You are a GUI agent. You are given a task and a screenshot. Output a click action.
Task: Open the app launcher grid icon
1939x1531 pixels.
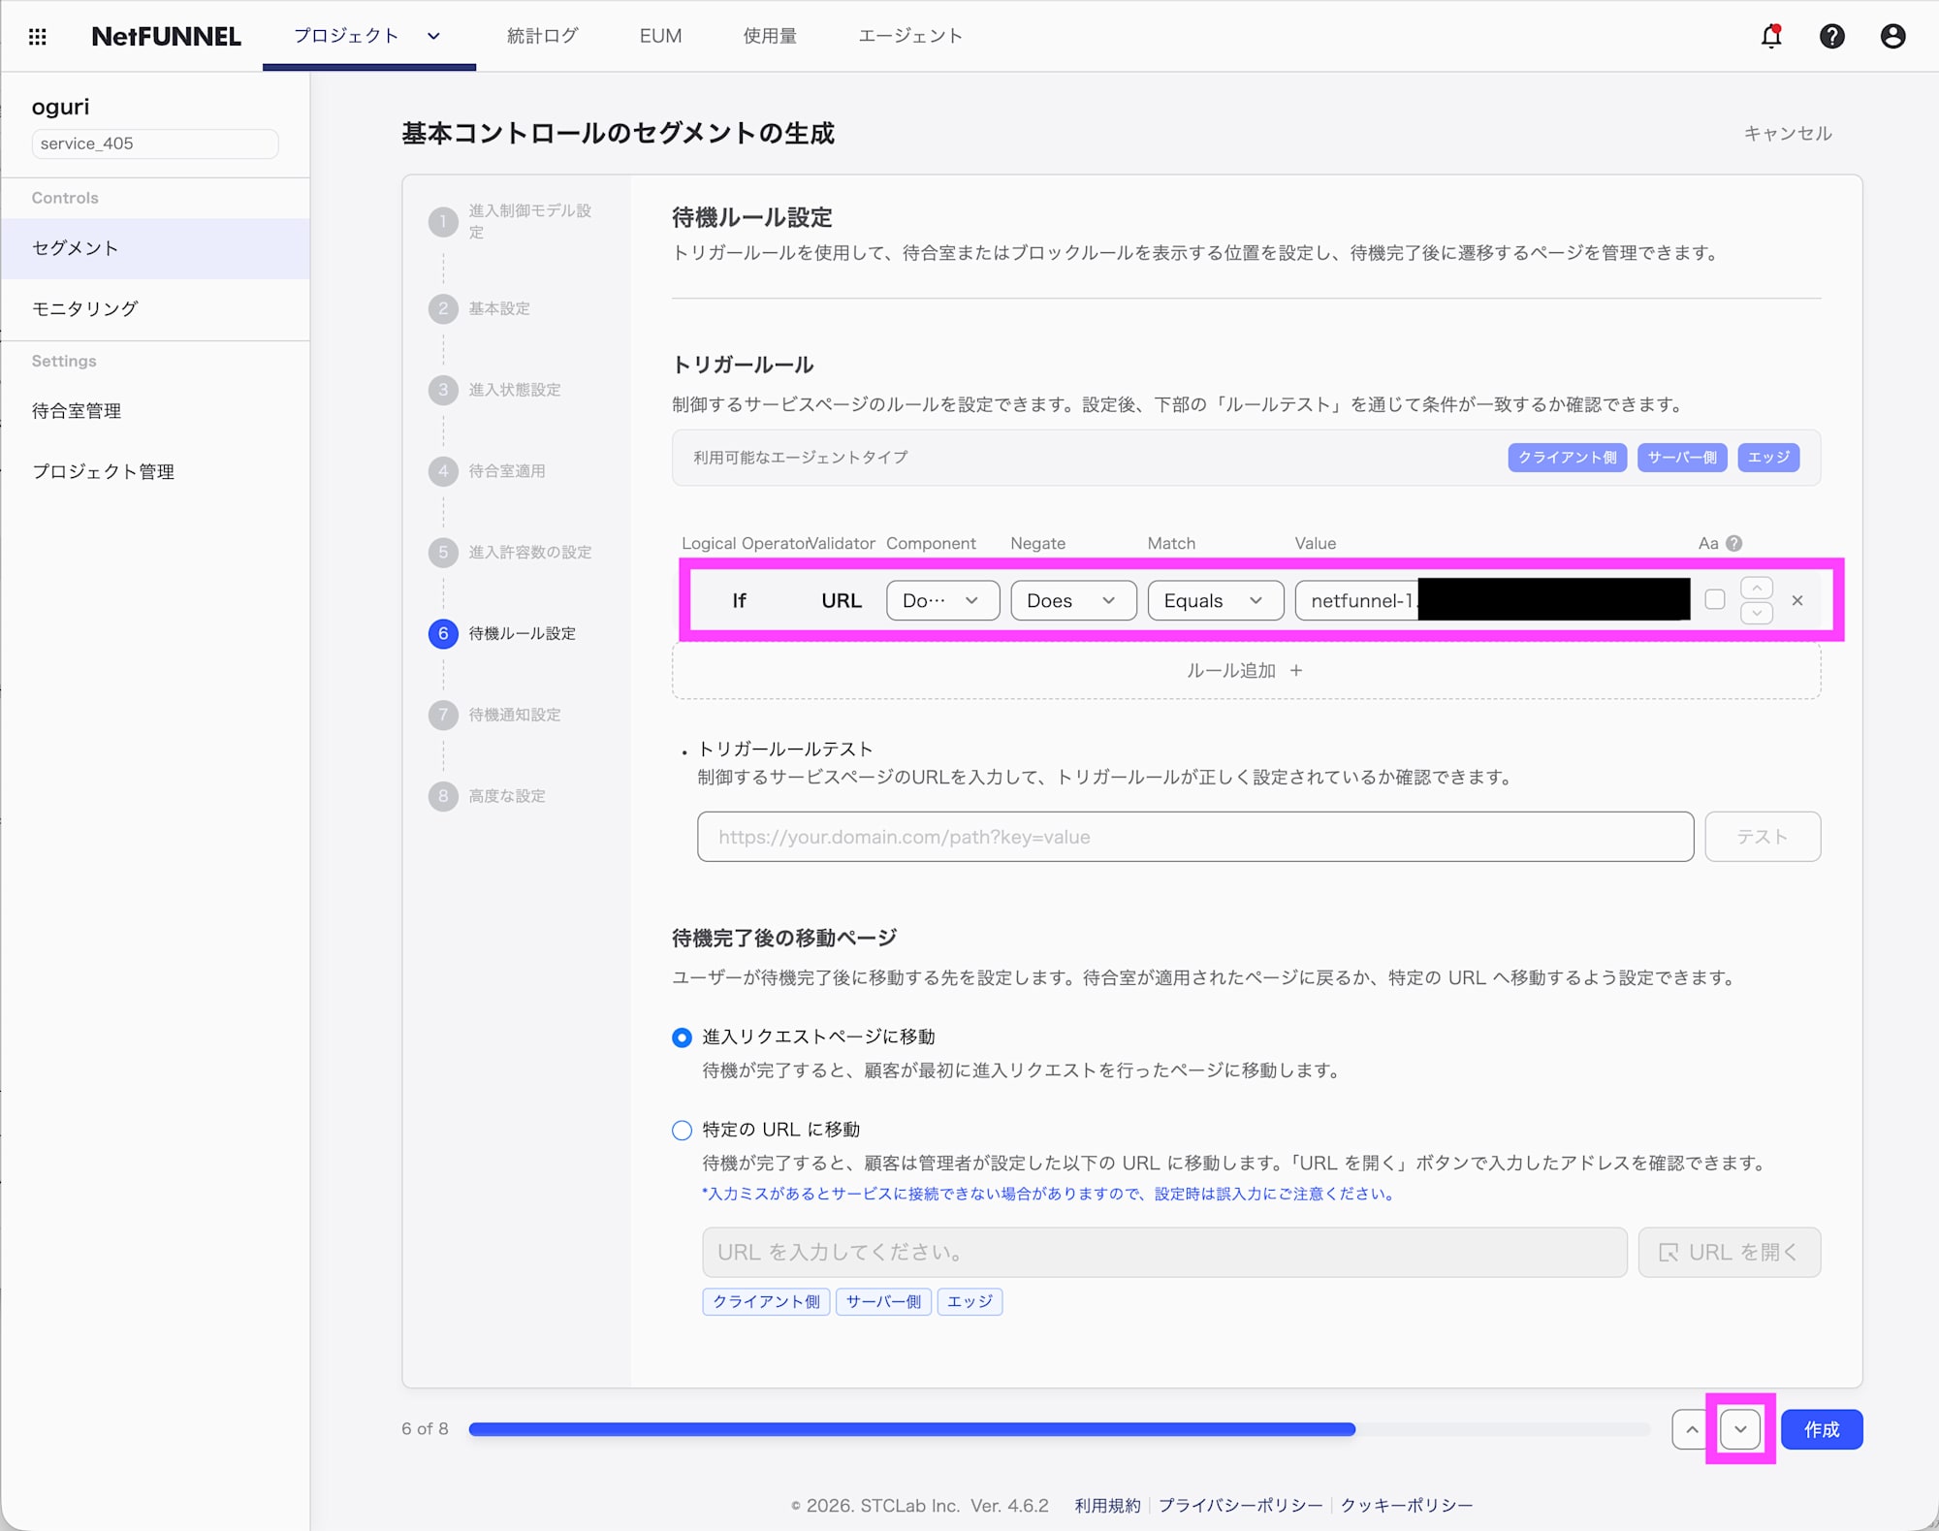pos(37,36)
